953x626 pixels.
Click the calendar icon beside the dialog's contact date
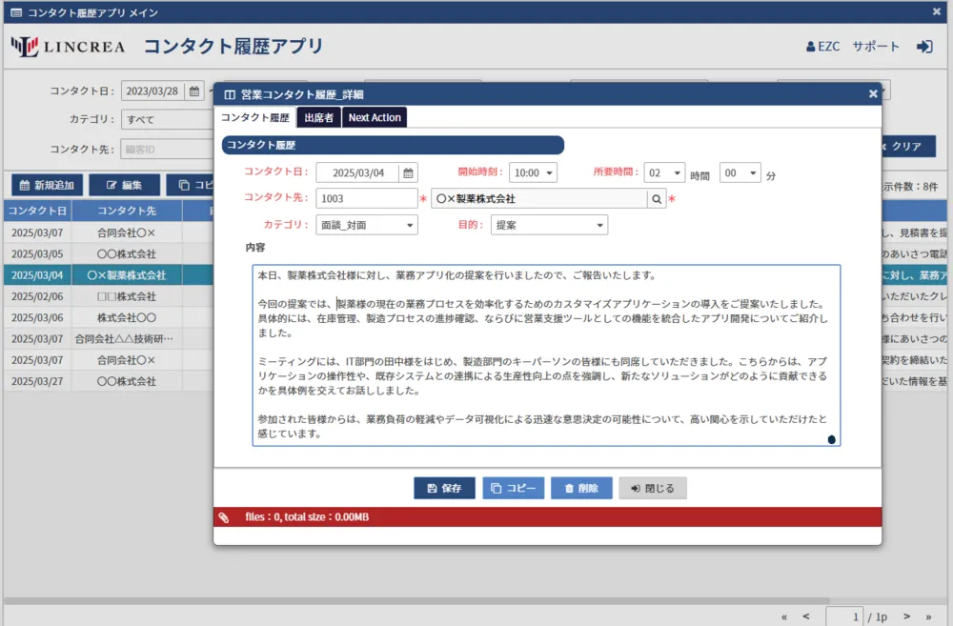408,172
